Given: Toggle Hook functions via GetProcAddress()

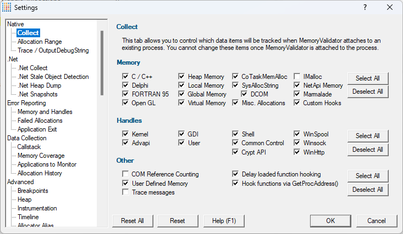Looking at the screenshot, I should click(x=235, y=183).
